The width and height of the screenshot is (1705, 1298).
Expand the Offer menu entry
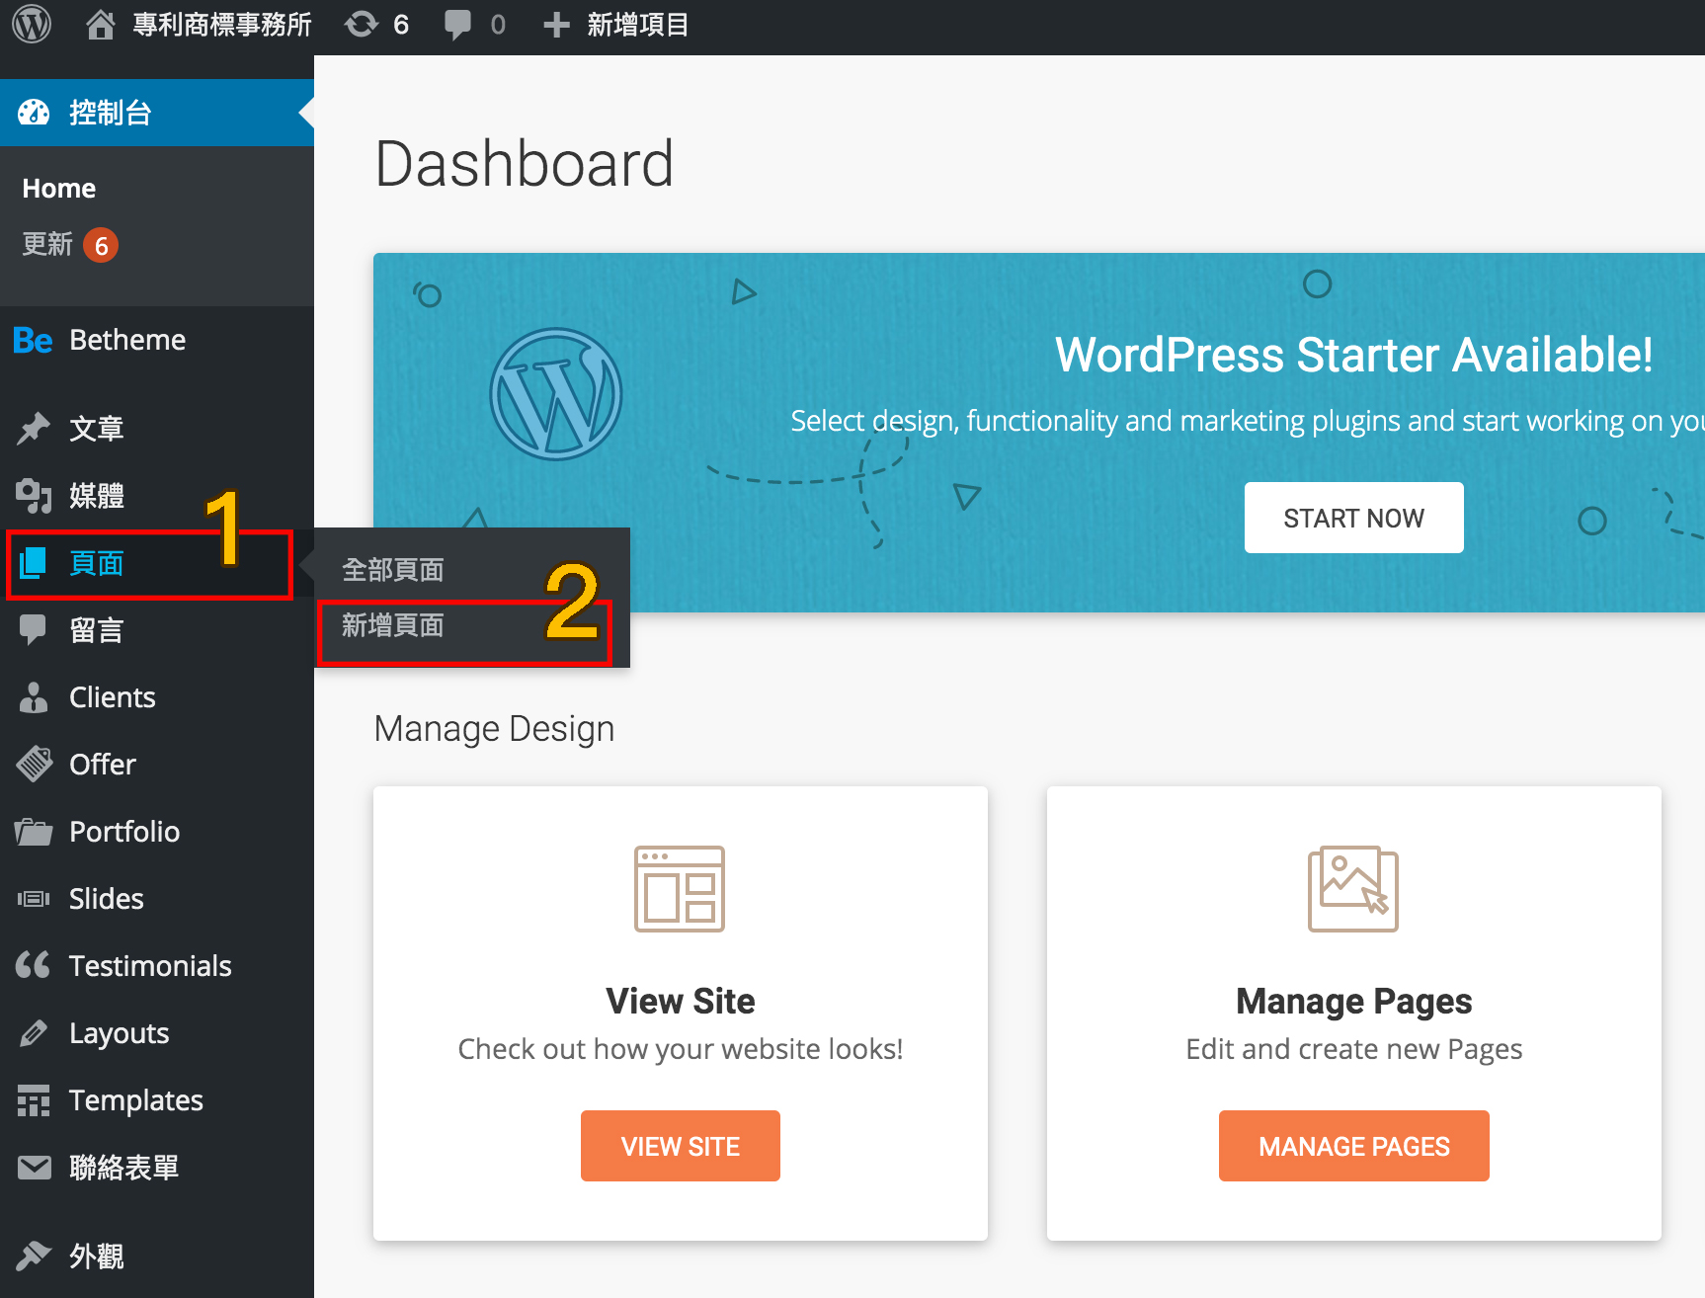(x=102, y=765)
